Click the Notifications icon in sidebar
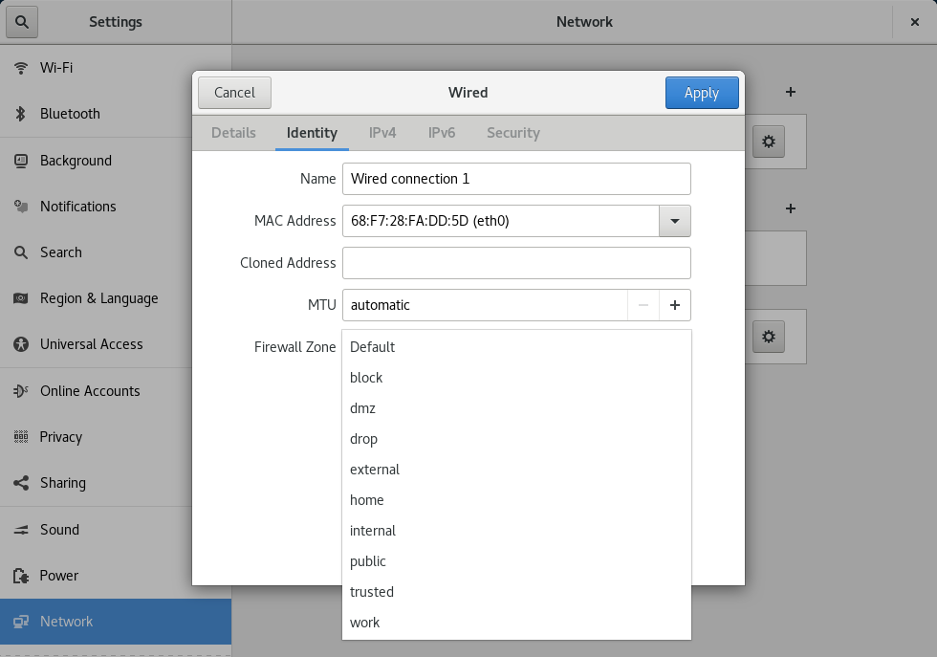The width and height of the screenshot is (937, 657). click(21, 207)
